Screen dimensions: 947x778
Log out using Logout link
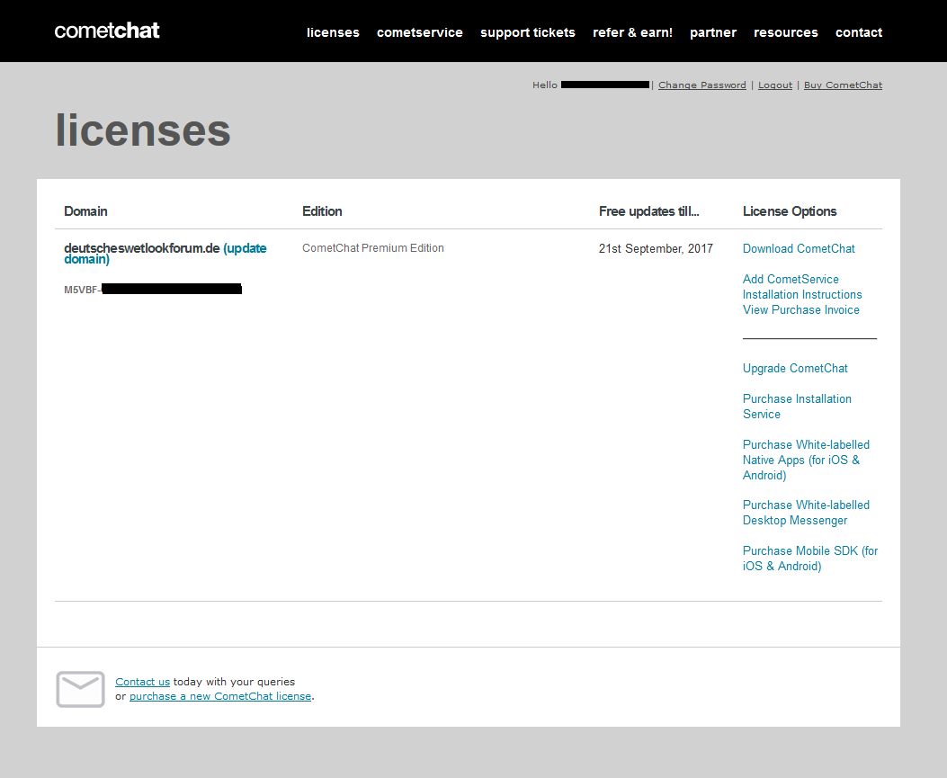click(774, 85)
